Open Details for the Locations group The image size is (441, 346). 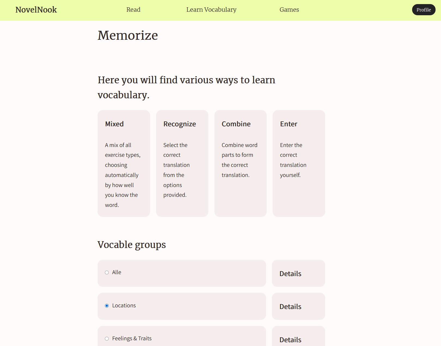click(298, 306)
